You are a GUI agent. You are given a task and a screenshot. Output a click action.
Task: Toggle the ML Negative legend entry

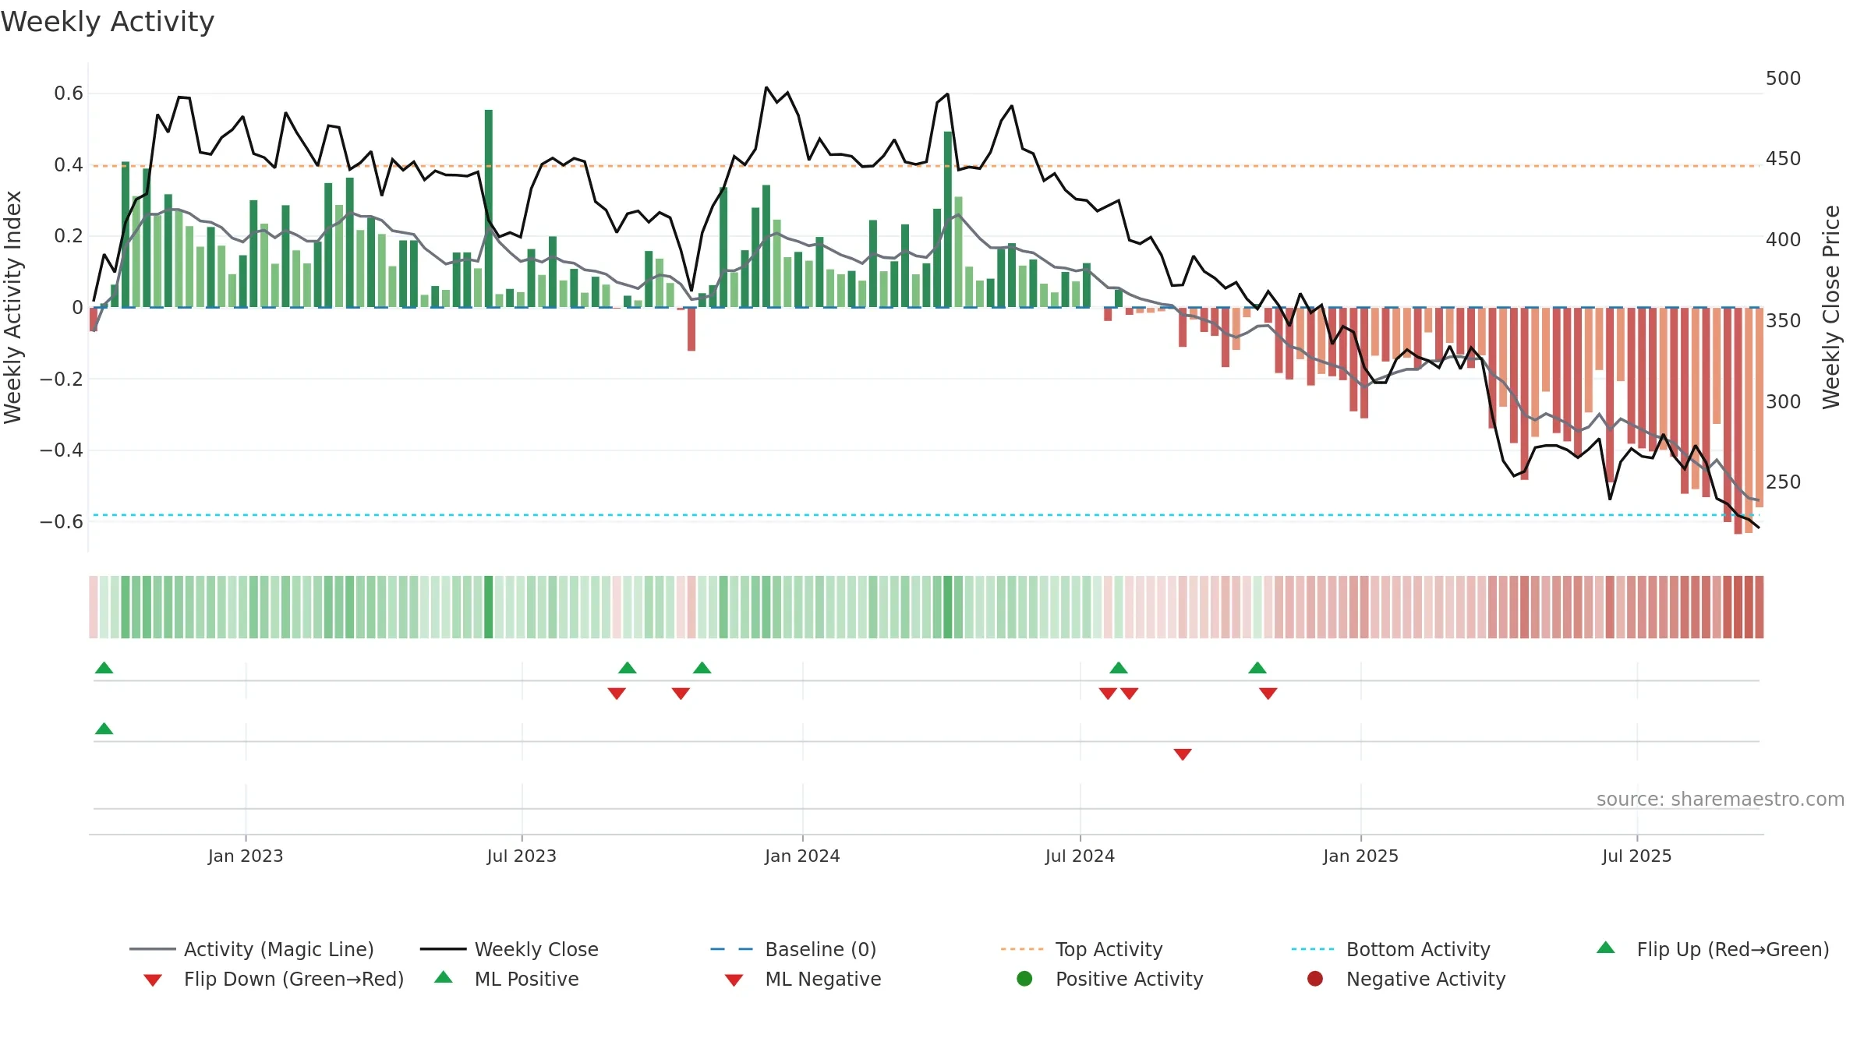[802, 979]
